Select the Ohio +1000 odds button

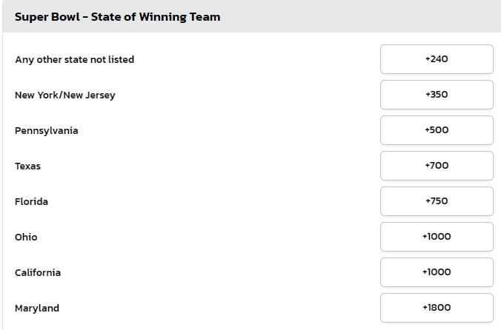[437, 237]
